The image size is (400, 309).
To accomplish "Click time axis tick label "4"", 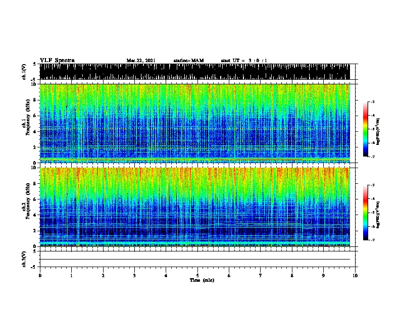I will point(166,276).
